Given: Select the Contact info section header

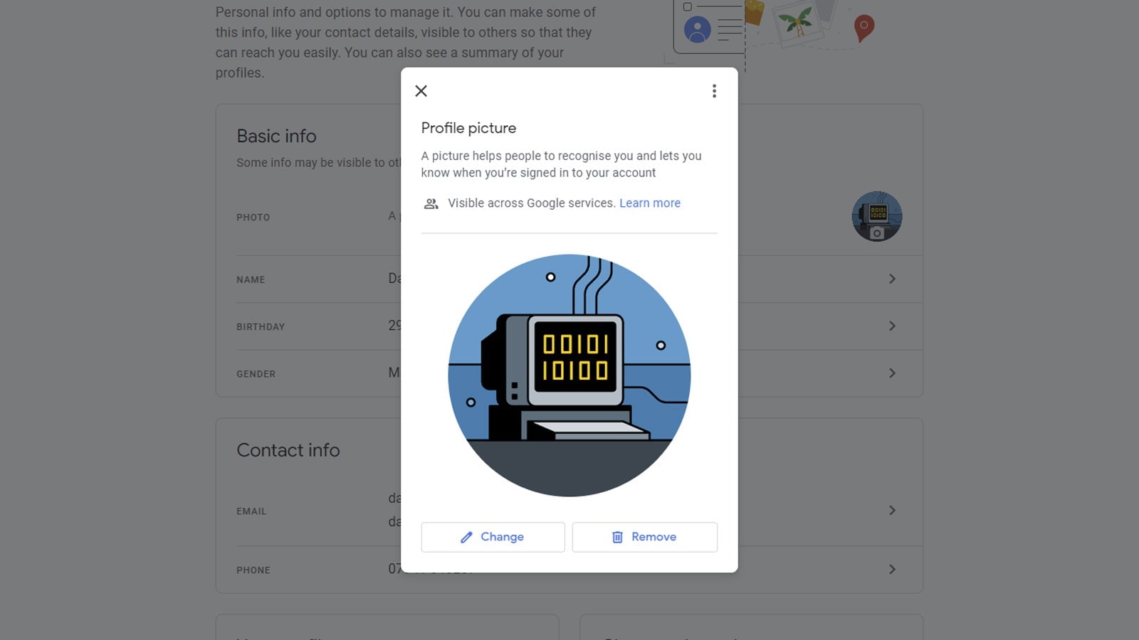Looking at the screenshot, I should [x=288, y=450].
